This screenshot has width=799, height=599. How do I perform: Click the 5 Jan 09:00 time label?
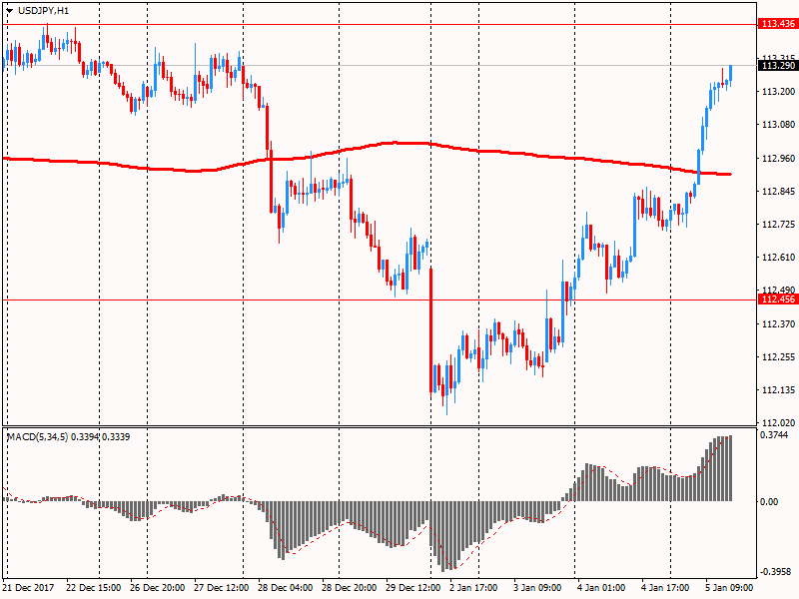click(x=730, y=587)
